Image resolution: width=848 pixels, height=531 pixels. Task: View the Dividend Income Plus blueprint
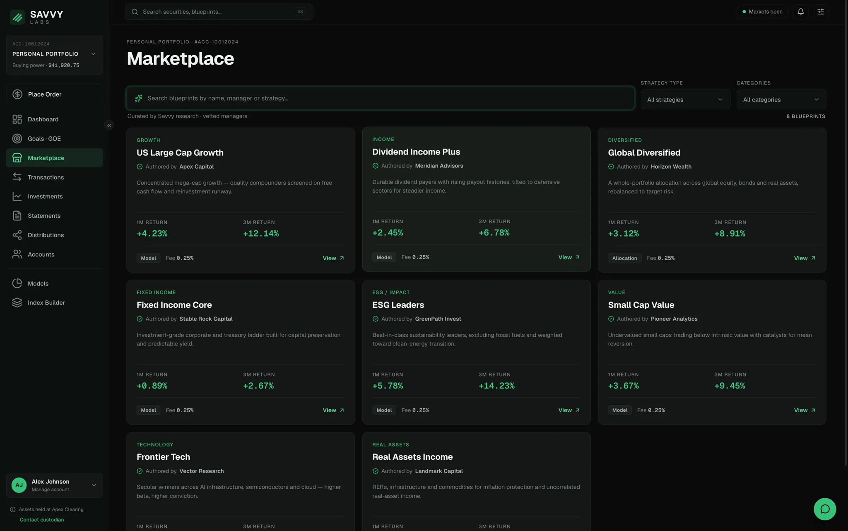569,257
